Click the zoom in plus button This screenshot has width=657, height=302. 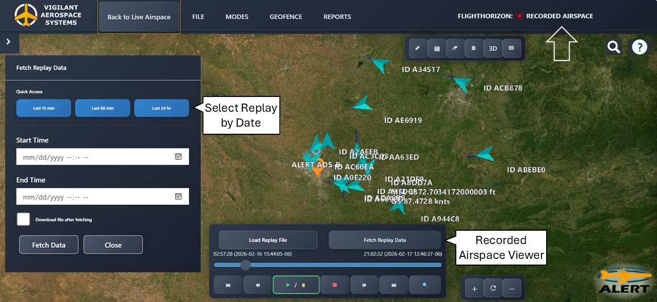(x=474, y=289)
